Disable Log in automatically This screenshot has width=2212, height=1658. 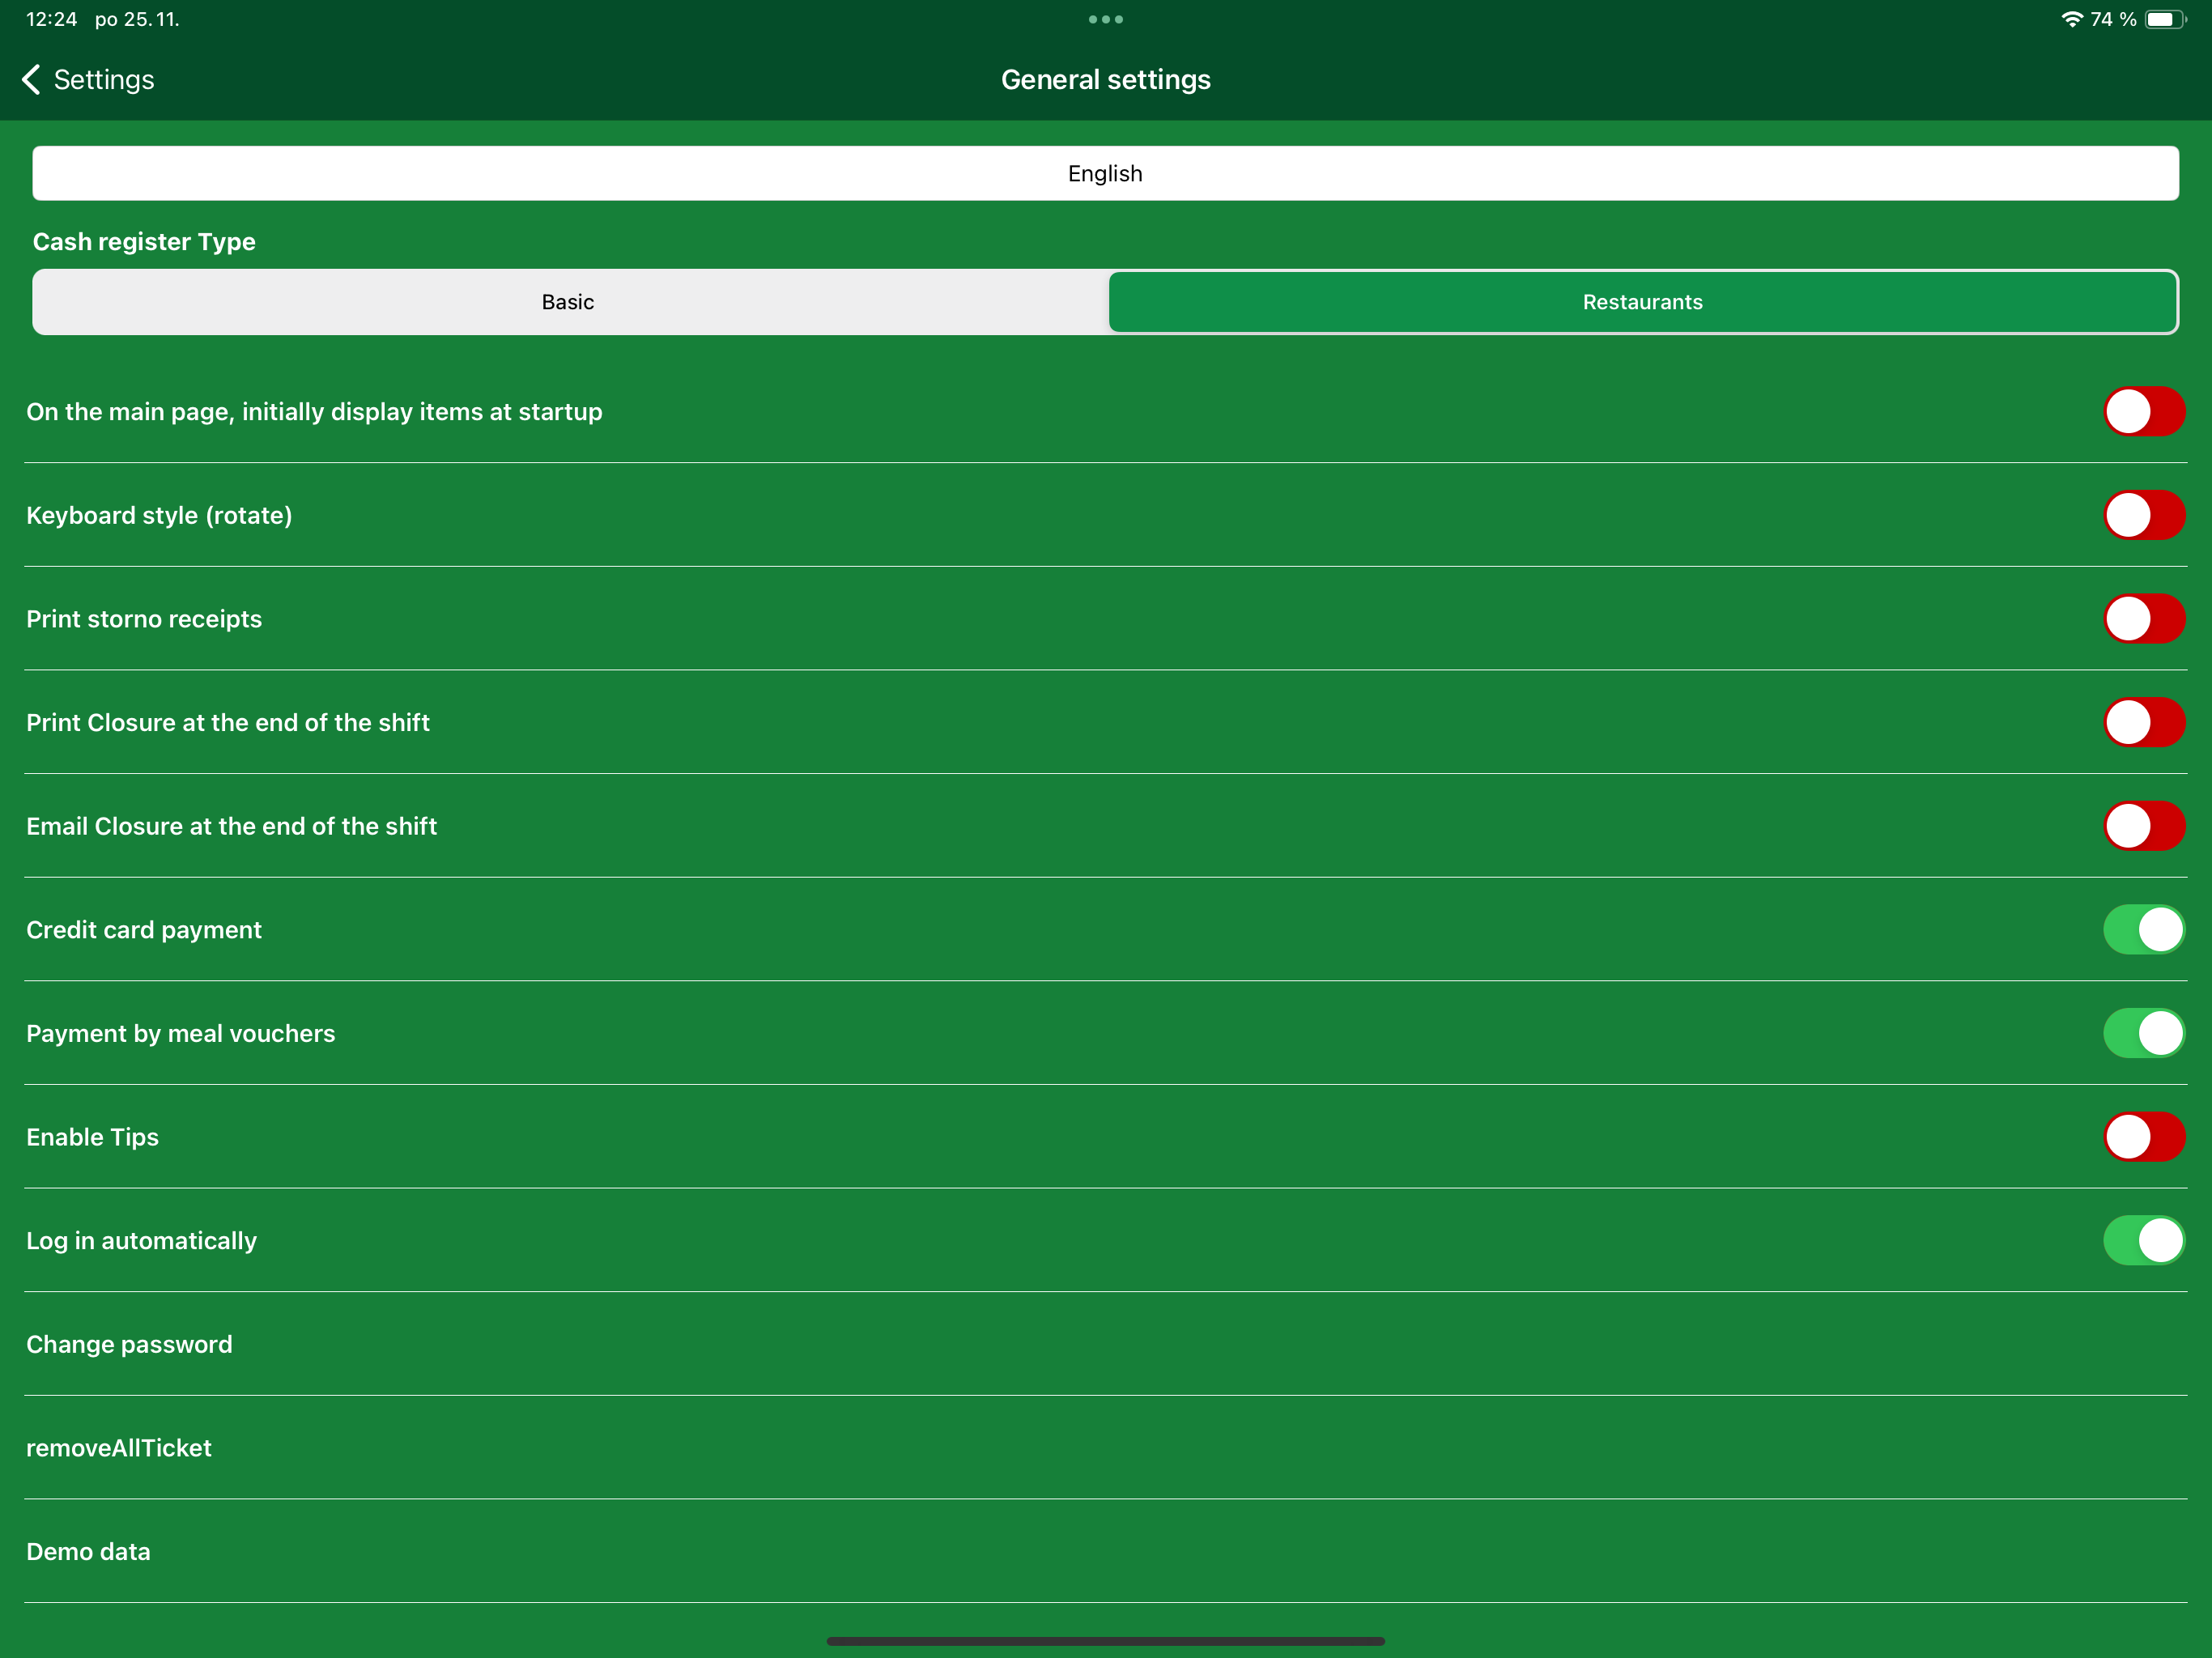tap(2144, 1240)
